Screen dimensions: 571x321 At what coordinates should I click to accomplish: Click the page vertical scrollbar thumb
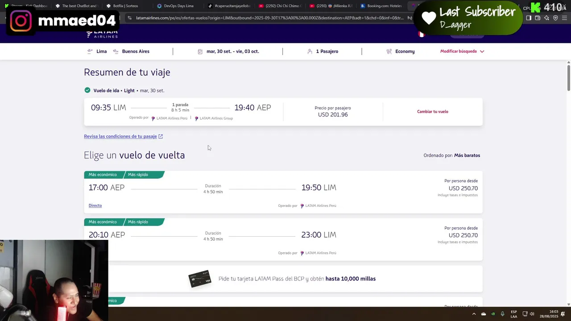(x=568, y=78)
